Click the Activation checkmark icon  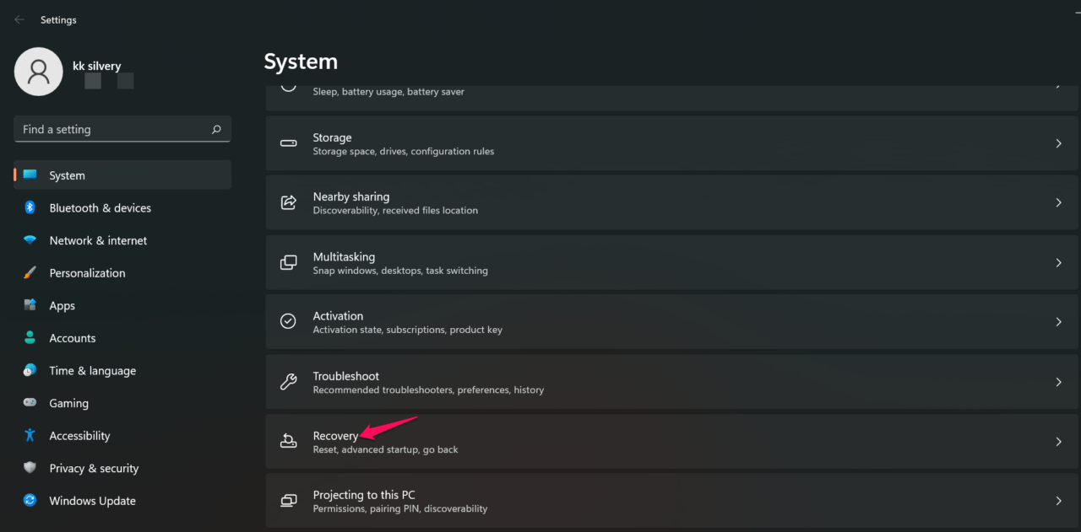[288, 321]
